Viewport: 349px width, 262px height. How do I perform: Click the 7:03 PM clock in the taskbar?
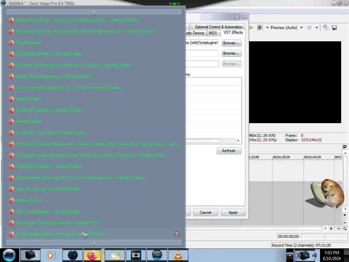pyautogui.click(x=332, y=253)
